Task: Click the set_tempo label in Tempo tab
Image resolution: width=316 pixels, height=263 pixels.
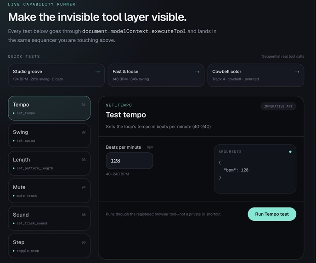Action: 26,113
